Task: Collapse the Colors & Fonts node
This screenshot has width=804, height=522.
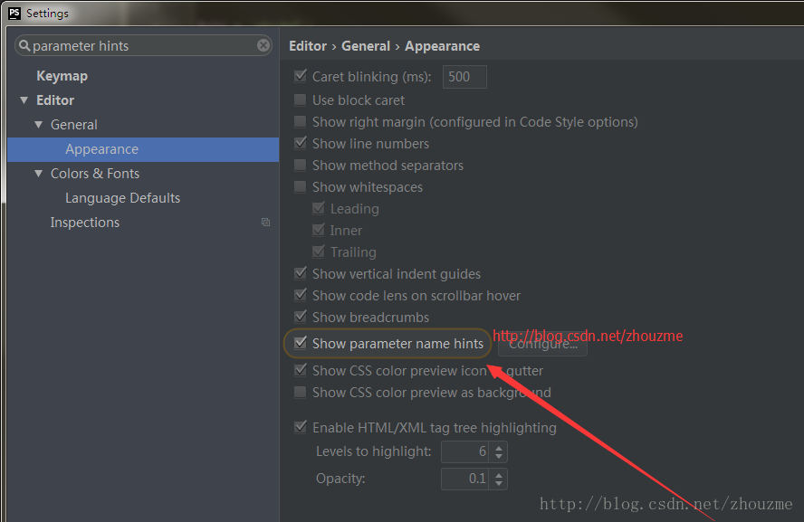Action: pos(38,174)
